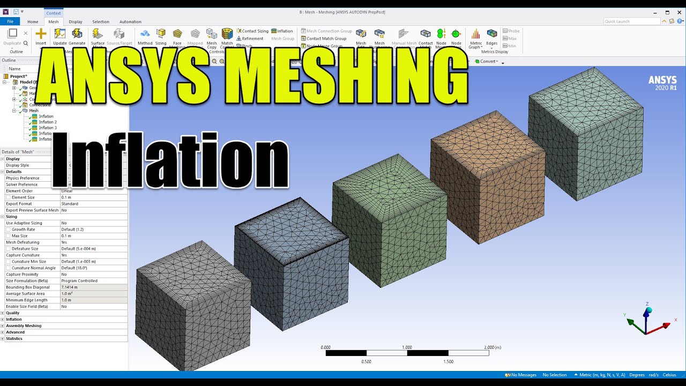Click the Node Move icon
The image size is (686, 386).
coord(456,34)
